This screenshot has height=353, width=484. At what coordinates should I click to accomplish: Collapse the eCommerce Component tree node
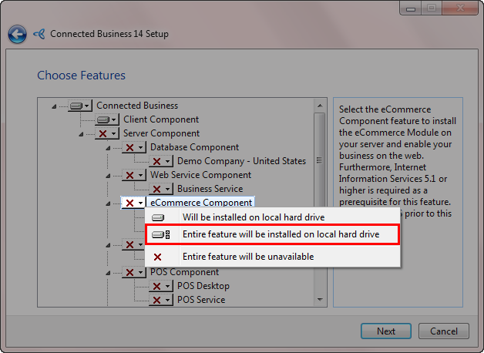[108, 203]
